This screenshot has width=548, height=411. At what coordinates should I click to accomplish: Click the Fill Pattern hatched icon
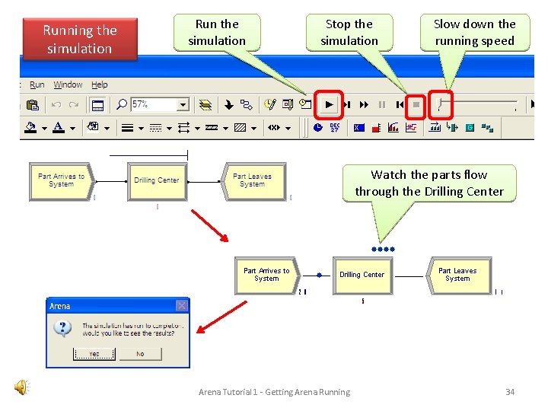pos(240,128)
